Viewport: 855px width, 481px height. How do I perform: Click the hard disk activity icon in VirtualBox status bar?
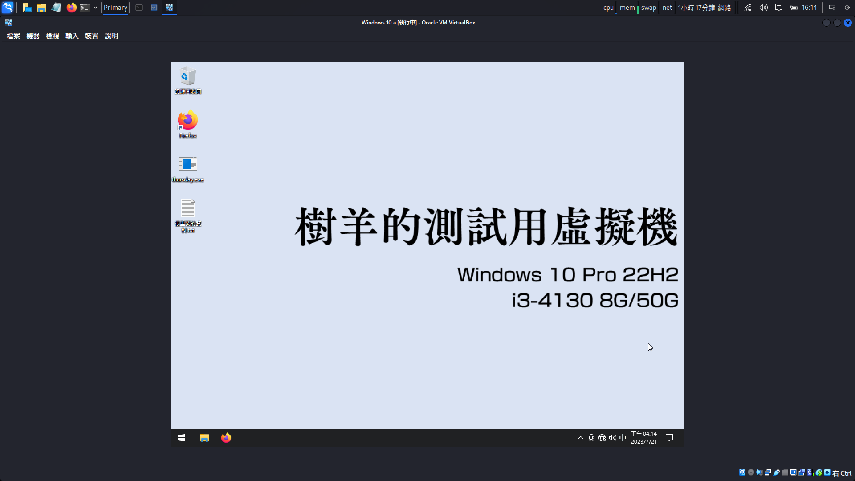(742, 472)
